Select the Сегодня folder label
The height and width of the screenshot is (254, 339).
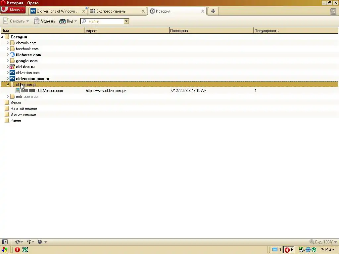pos(19,37)
